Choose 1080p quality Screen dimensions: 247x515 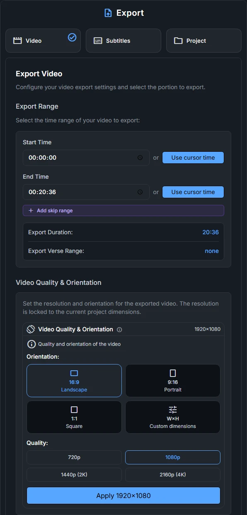pyautogui.click(x=173, y=457)
